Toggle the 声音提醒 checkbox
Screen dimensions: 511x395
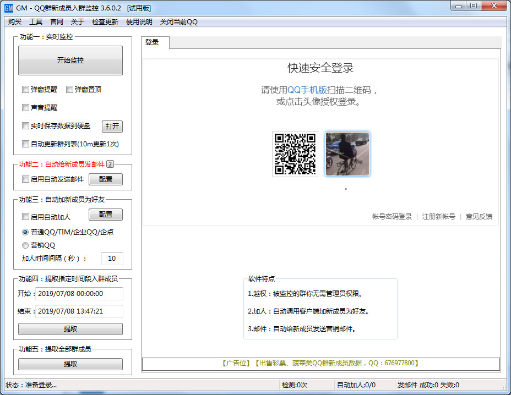tap(25, 108)
